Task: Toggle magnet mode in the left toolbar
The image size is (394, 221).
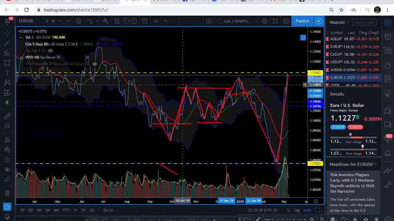Action: pos(7,140)
